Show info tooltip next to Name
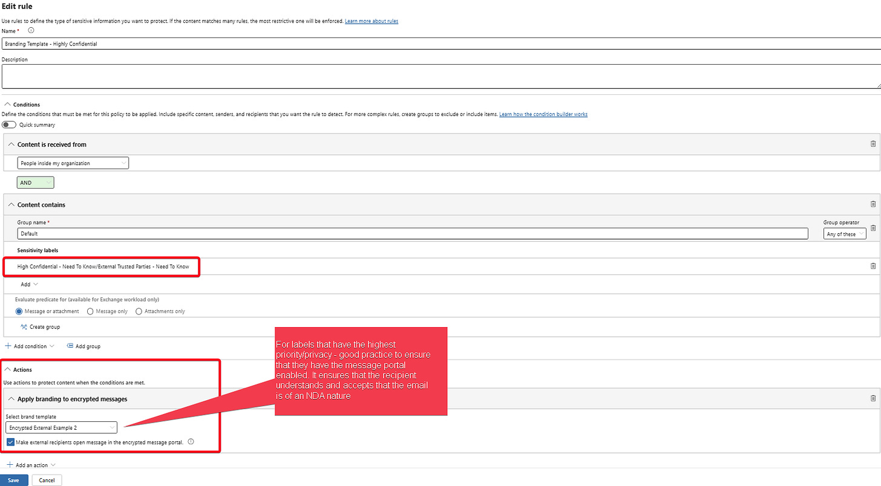The width and height of the screenshot is (881, 486). pos(31,30)
